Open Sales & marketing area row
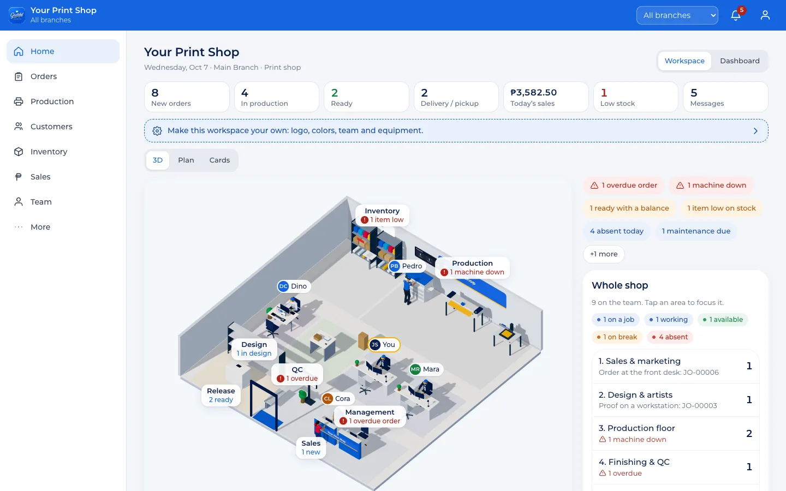Screen dimensions: 786x491 676,367
